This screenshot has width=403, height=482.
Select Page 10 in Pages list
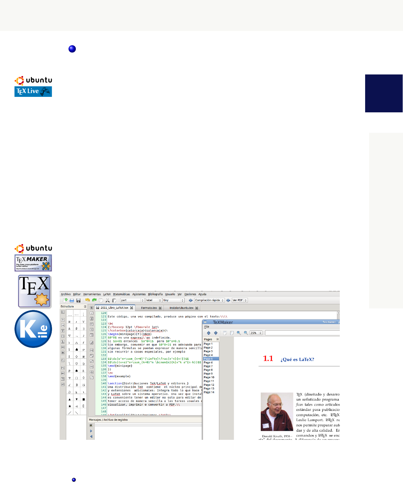click(211, 377)
